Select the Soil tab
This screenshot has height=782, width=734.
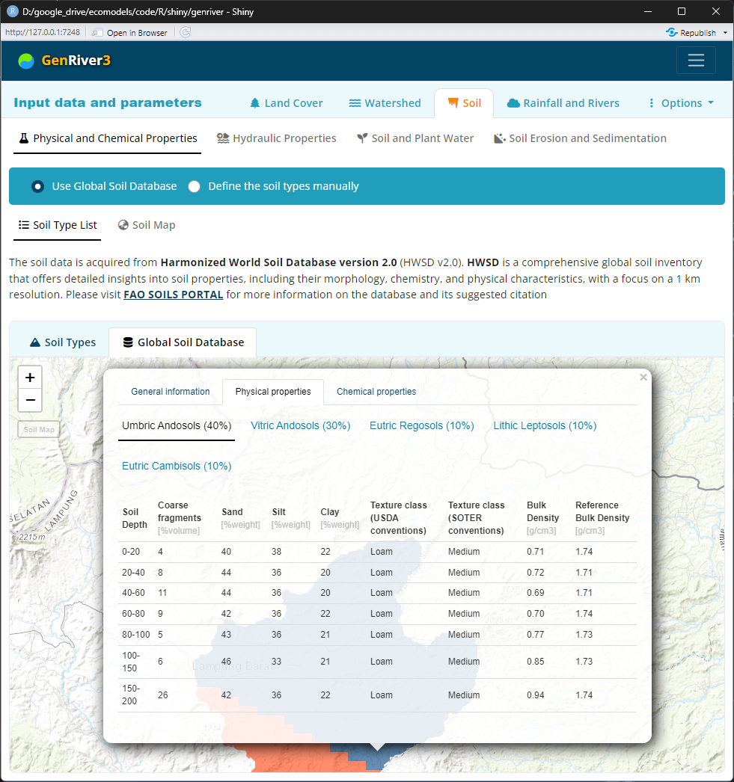[464, 103]
